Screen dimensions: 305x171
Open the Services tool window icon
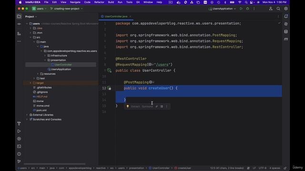pyautogui.click(x=19, y=139)
